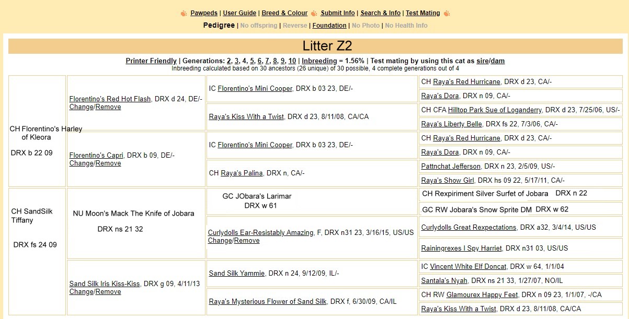The height and width of the screenshot is (319, 629).
Task: Show 7 generations of pedigree
Action: [267, 61]
